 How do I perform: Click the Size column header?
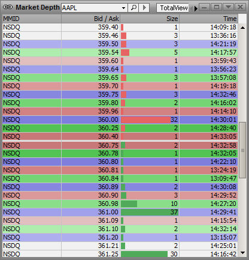[x=150, y=19]
